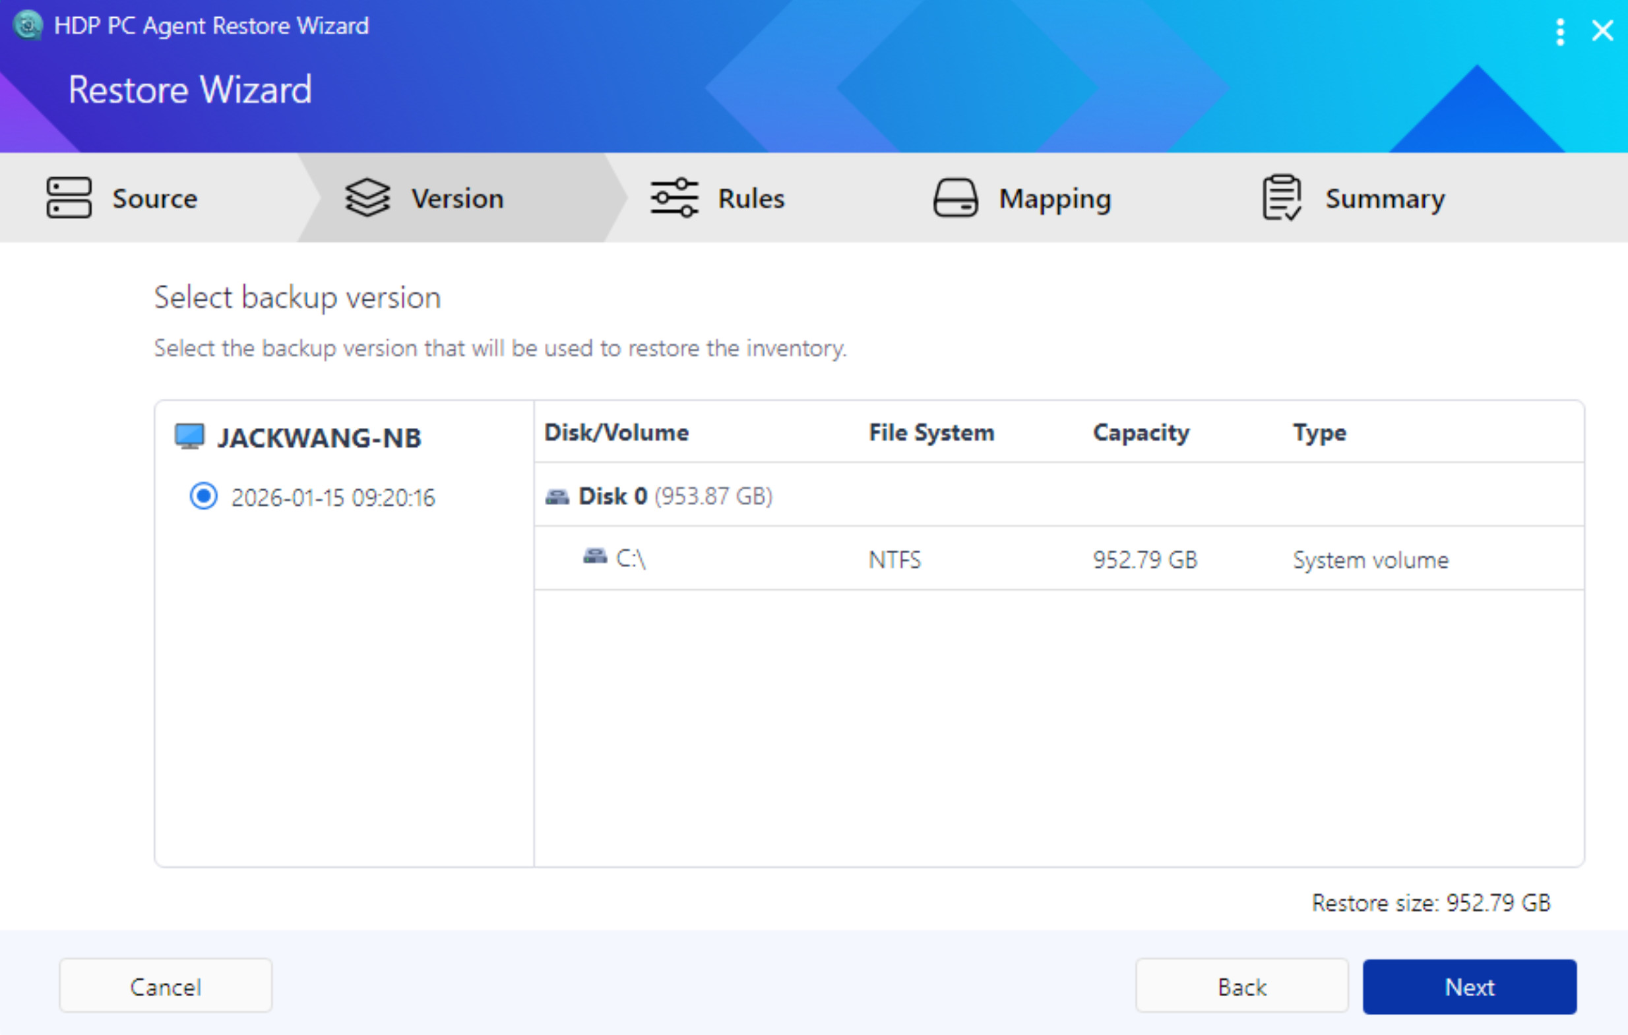This screenshot has height=1035, width=1628.
Task: Click the Rules sliders icon
Action: click(x=673, y=198)
